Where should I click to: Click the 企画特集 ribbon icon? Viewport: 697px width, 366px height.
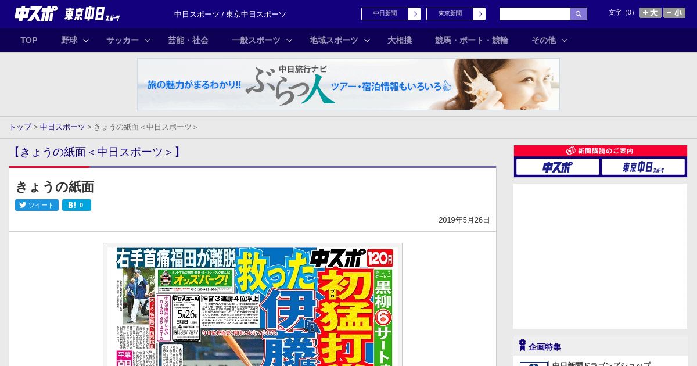(522, 346)
